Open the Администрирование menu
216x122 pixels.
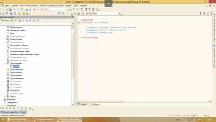pyautogui.click(x=55, y=5)
